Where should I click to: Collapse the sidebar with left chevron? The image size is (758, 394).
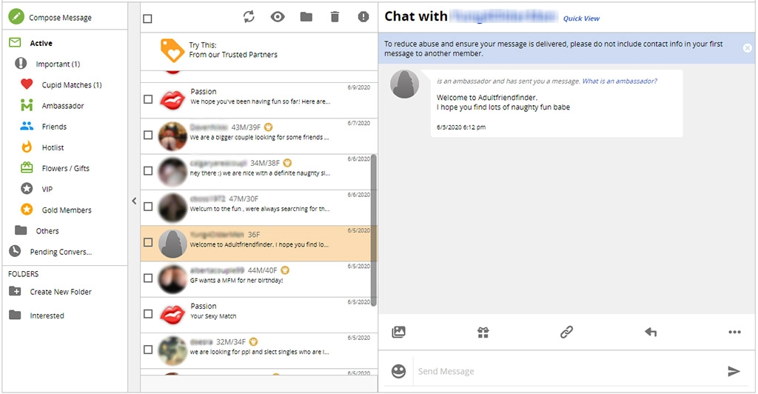pos(134,201)
